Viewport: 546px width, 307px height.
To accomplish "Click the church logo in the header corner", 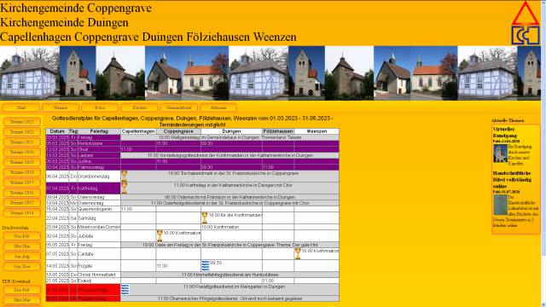I will pyautogui.click(x=526, y=23).
